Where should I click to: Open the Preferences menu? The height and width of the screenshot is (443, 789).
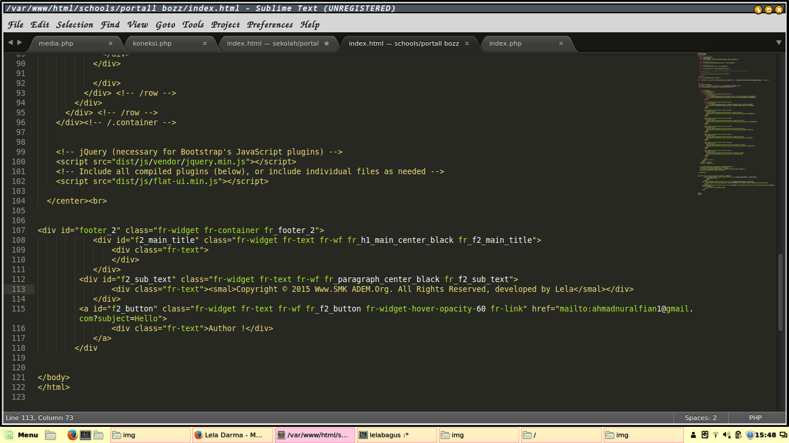click(x=270, y=25)
